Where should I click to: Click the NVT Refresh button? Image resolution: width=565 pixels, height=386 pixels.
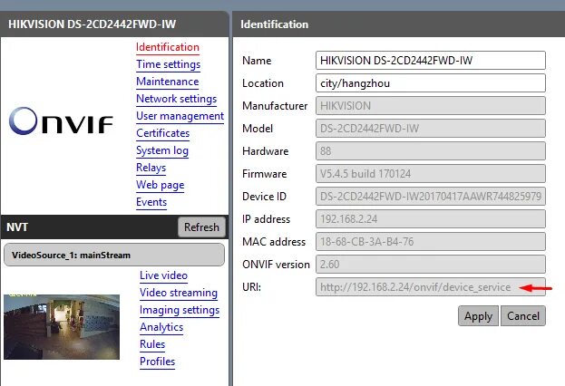201,227
